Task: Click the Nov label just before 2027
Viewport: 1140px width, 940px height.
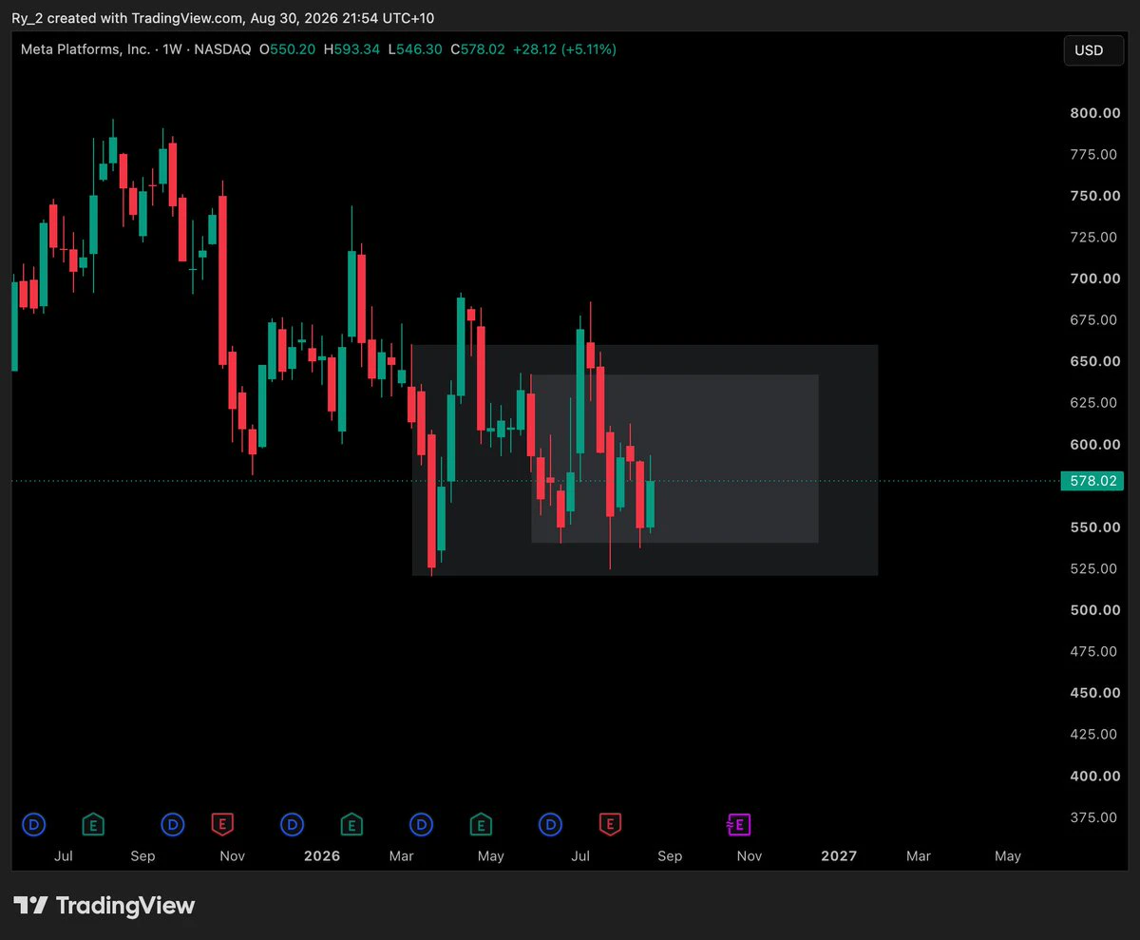Action: [x=750, y=856]
